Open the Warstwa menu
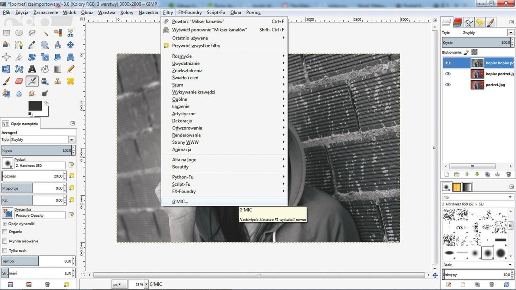This screenshot has height=290, width=516. (106, 12)
